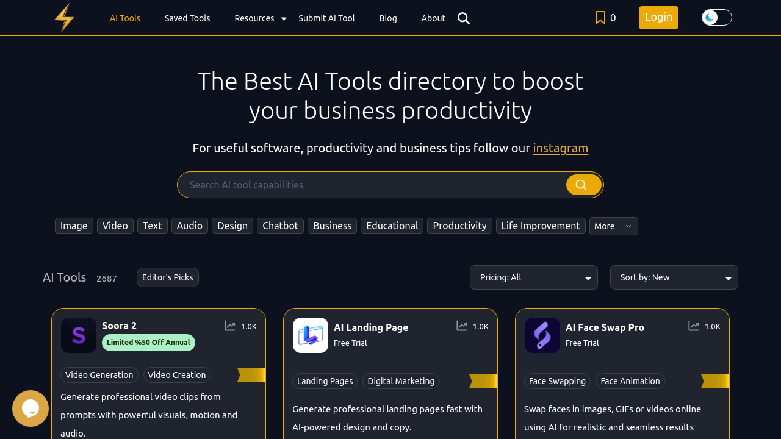
Task: Click the bookmark icon showing 0 saved
Action: pos(600,18)
